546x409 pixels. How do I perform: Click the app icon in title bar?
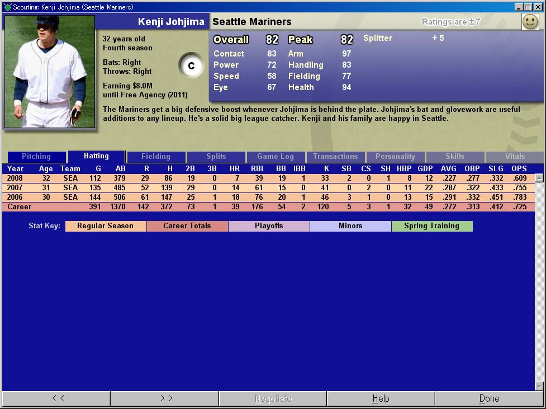coord(8,7)
